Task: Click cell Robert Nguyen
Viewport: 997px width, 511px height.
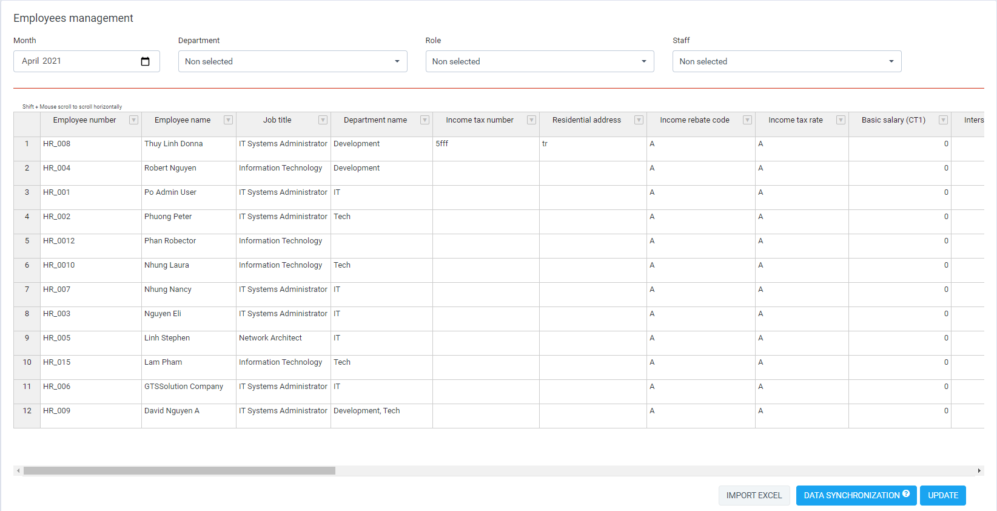Action: (x=189, y=173)
